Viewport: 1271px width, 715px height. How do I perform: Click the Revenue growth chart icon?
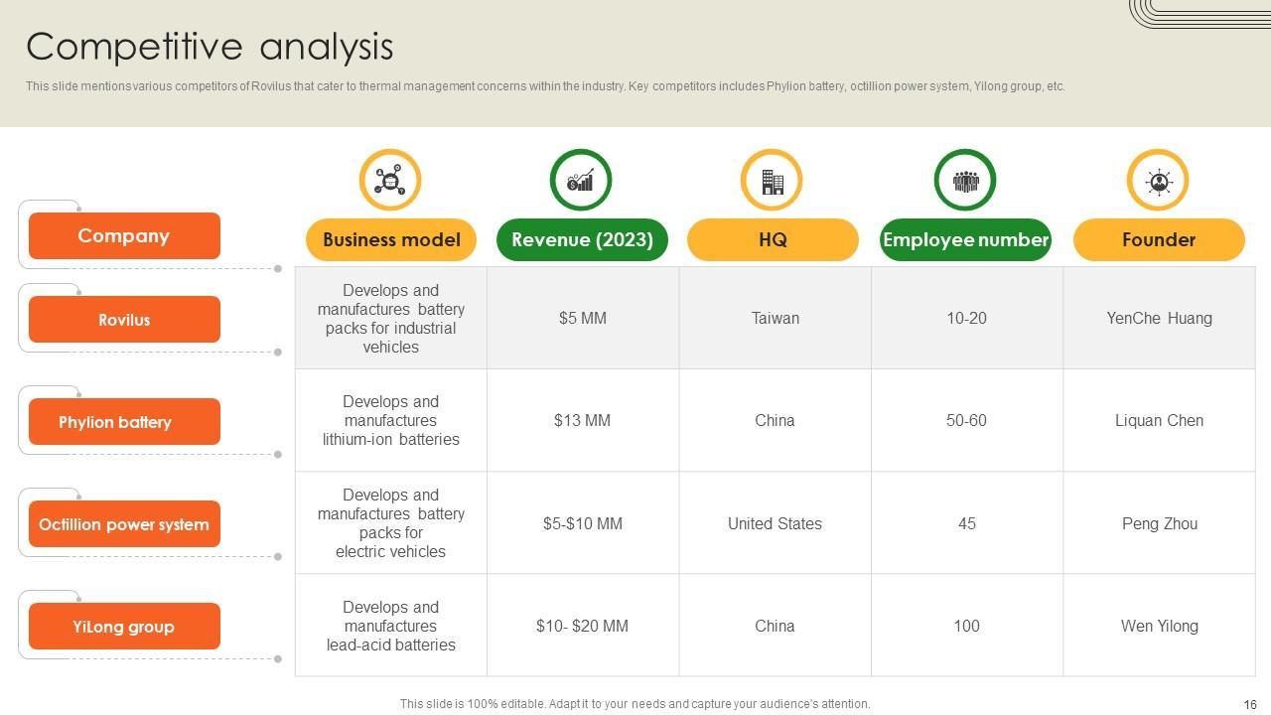(x=581, y=181)
